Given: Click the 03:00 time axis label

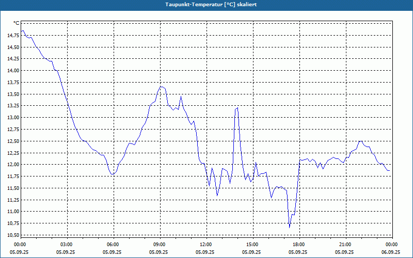Looking at the screenshot, I should (68, 245).
